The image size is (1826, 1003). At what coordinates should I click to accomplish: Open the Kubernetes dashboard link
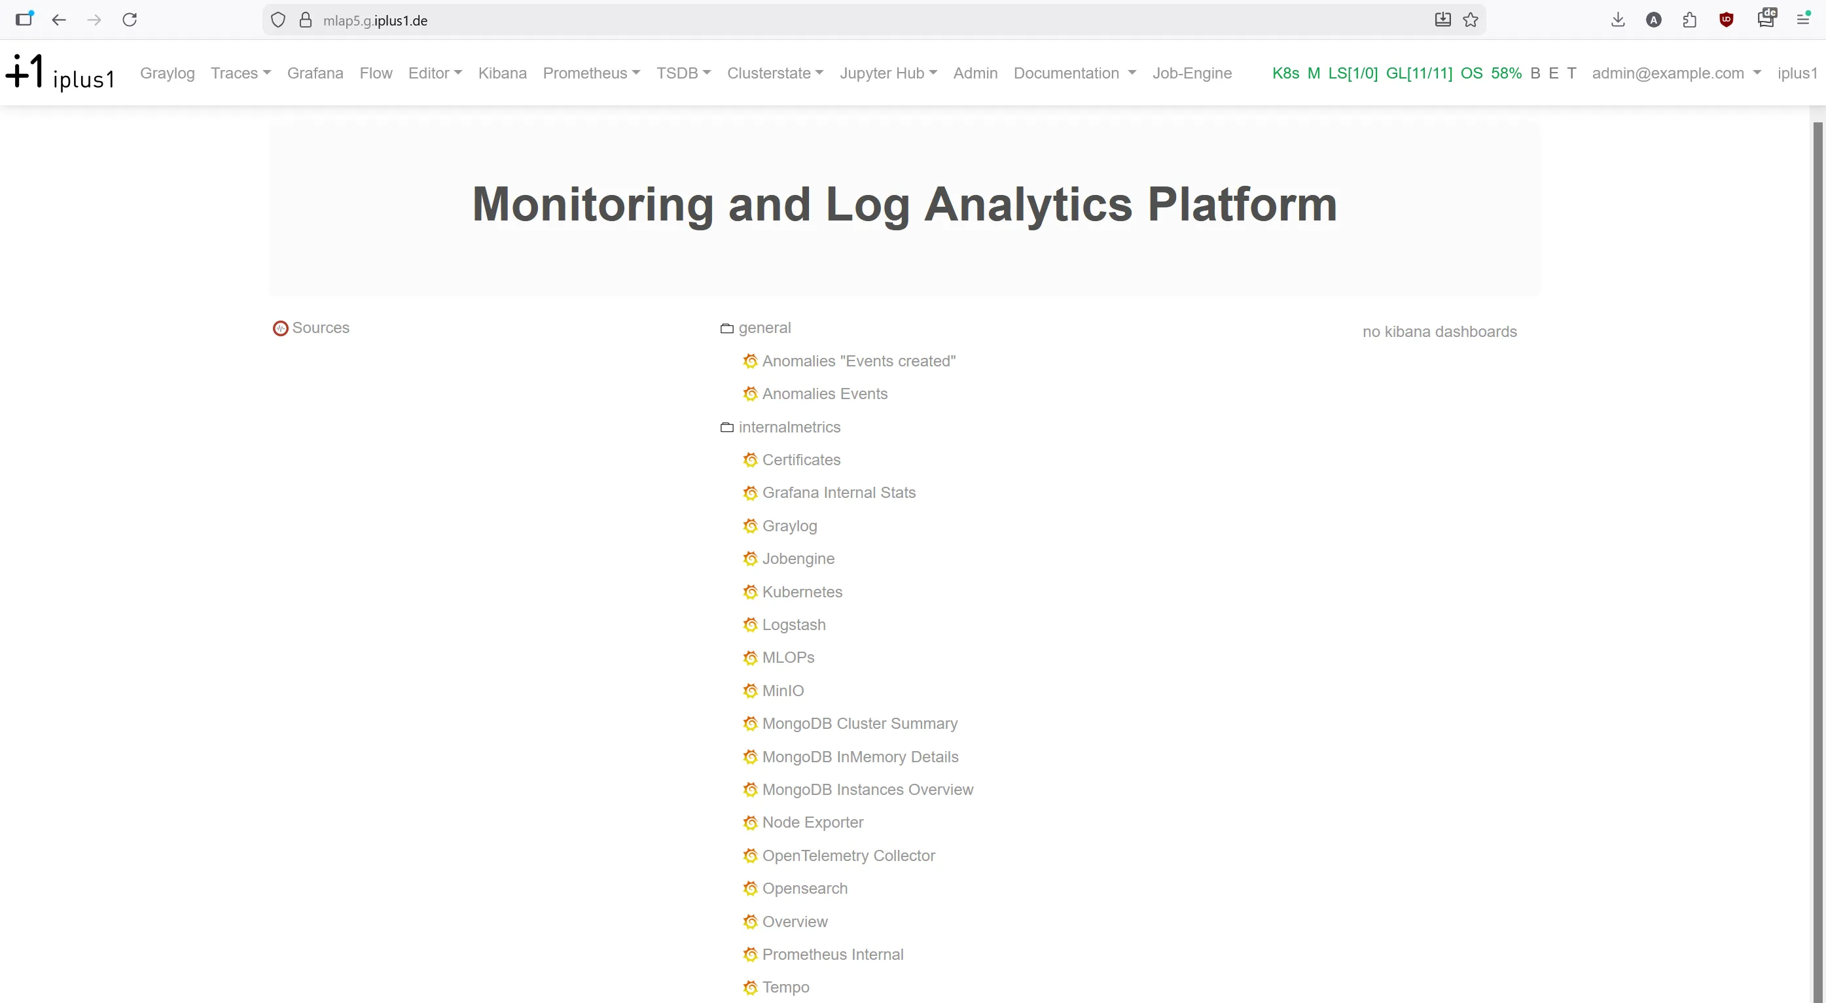[x=802, y=592]
